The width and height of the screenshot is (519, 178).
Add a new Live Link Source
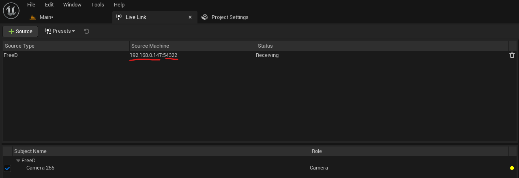click(20, 31)
